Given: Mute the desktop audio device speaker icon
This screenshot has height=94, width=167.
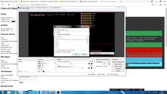Looking at the screenshot, I should tap(89, 64).
